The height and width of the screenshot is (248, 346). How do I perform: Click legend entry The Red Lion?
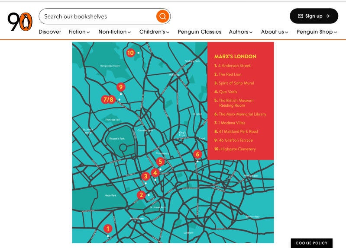228,74
